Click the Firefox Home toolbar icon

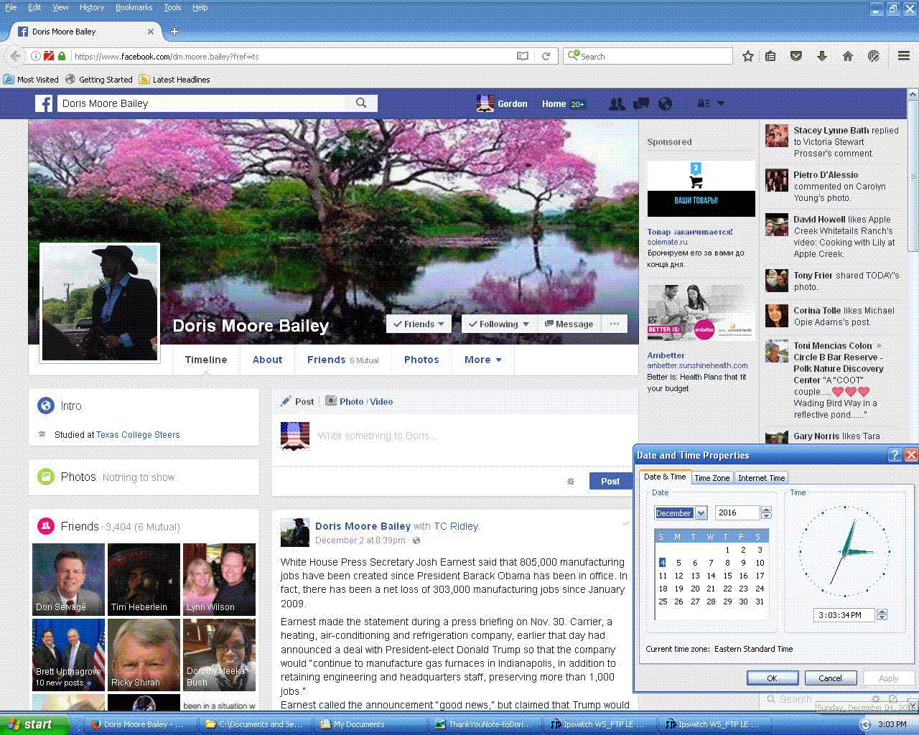[x=848, y=56]
